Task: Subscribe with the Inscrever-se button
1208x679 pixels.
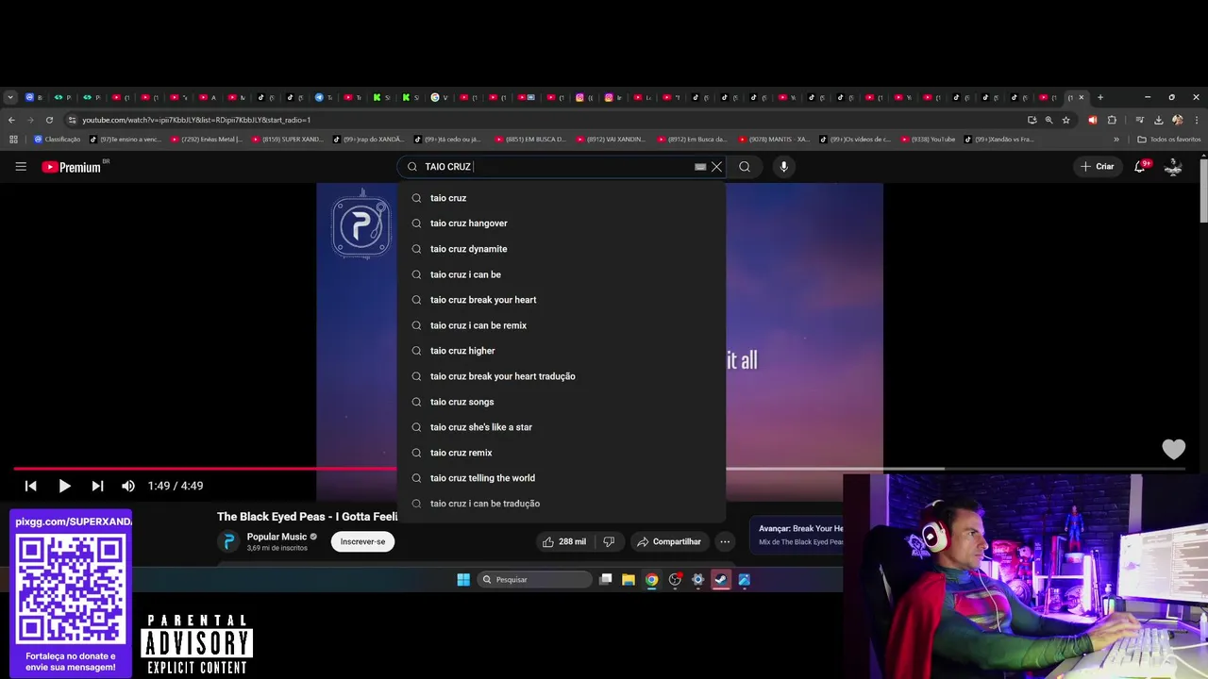Action: [362, 541]
